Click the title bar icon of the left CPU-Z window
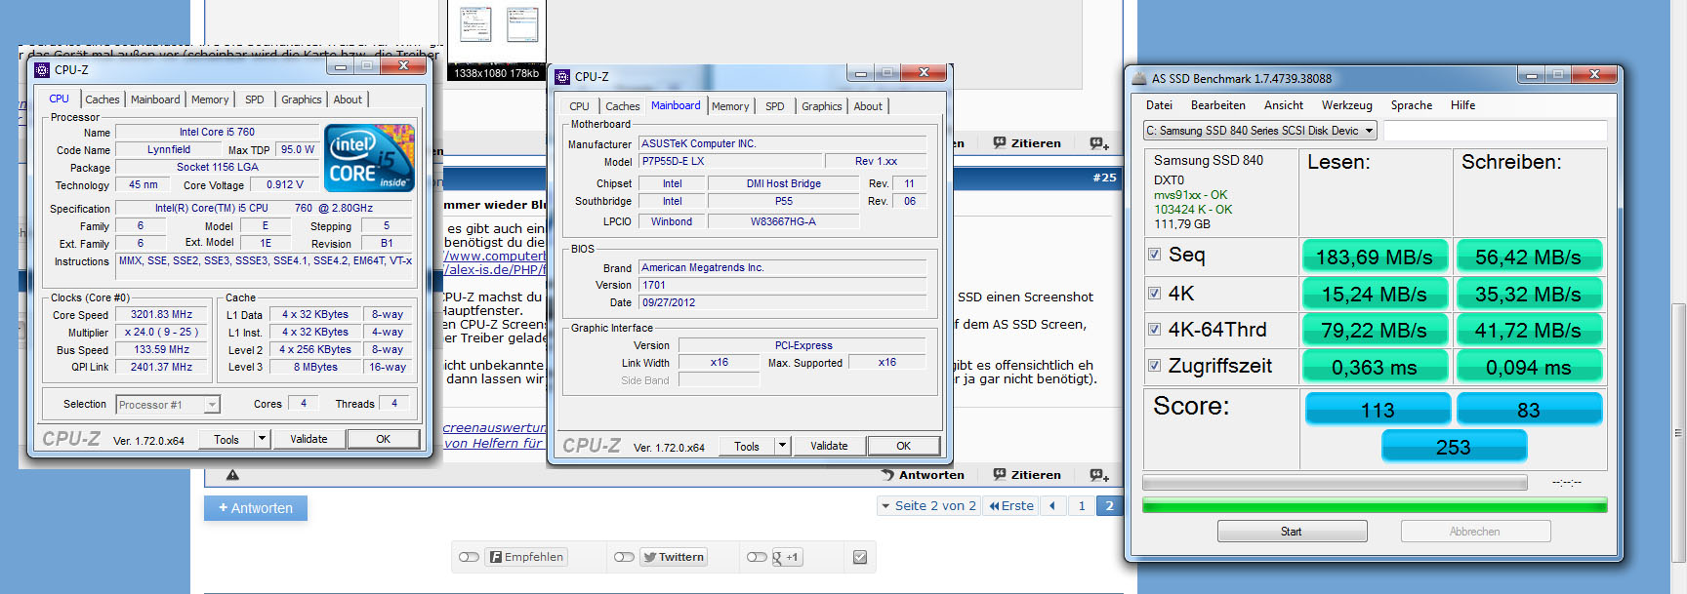Screen dimensions: 1687x594 [42, 70]
